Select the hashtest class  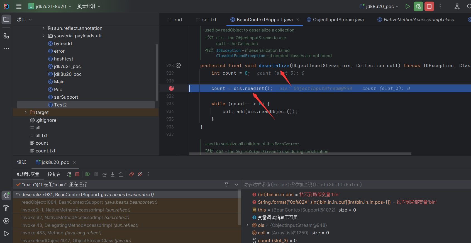pyautogui.click(x=64, y=59)
